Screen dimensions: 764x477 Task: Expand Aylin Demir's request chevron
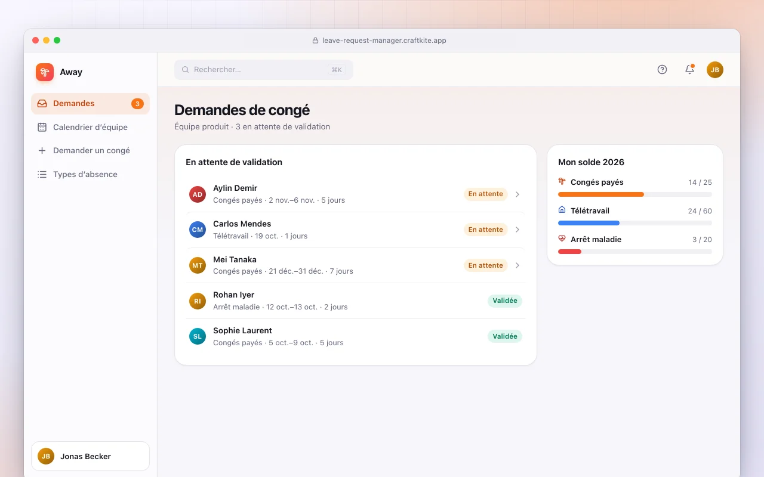pyautogui.click(x=517, y=194)
